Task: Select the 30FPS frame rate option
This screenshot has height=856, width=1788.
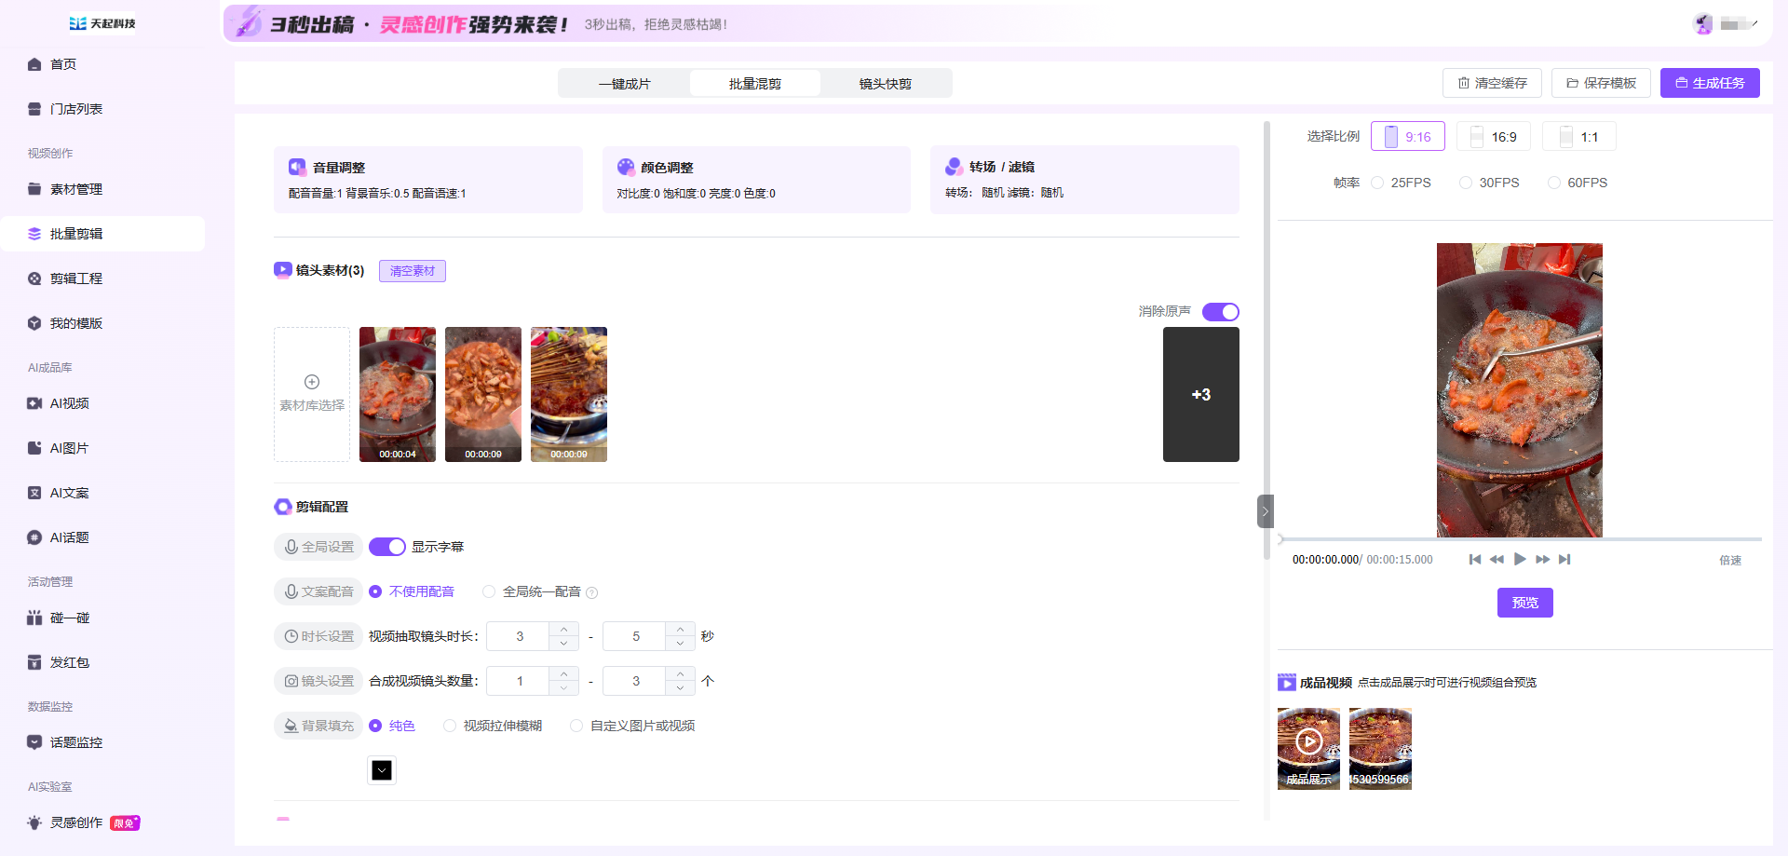Action: pyautogui.click(x=1466, y=183)
